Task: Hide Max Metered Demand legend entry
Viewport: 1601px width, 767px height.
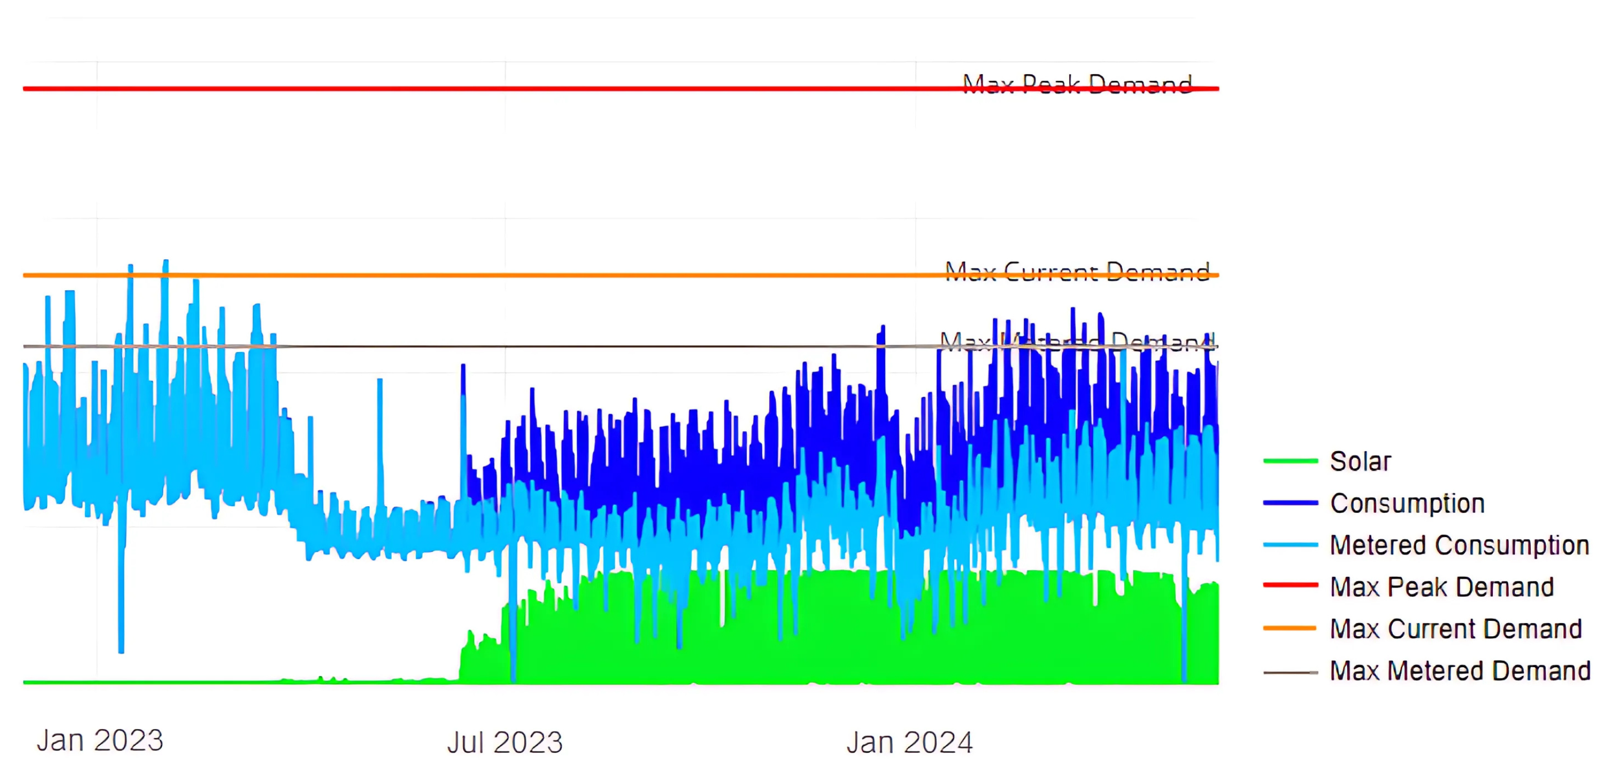Action: (1460, 671)
